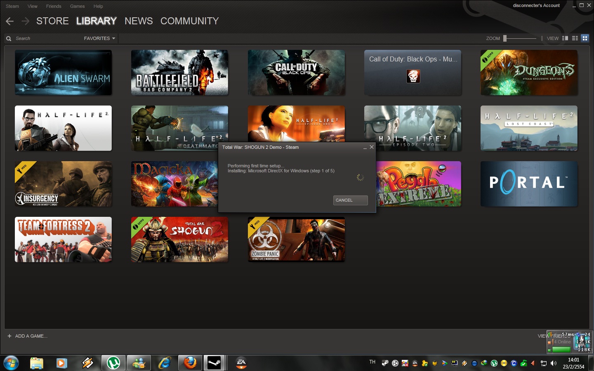Go to the COMMUNITY tab
The image size is (594, 371).
189,21
